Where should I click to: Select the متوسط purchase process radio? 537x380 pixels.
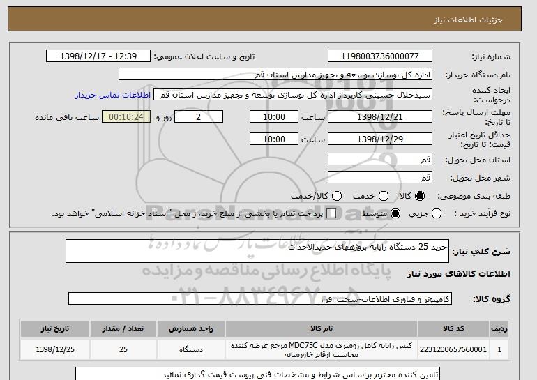[395, 213]
